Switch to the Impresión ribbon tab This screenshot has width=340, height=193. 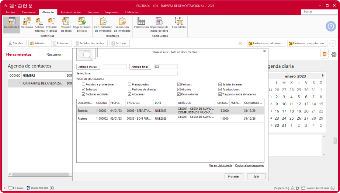pos(112,13)
